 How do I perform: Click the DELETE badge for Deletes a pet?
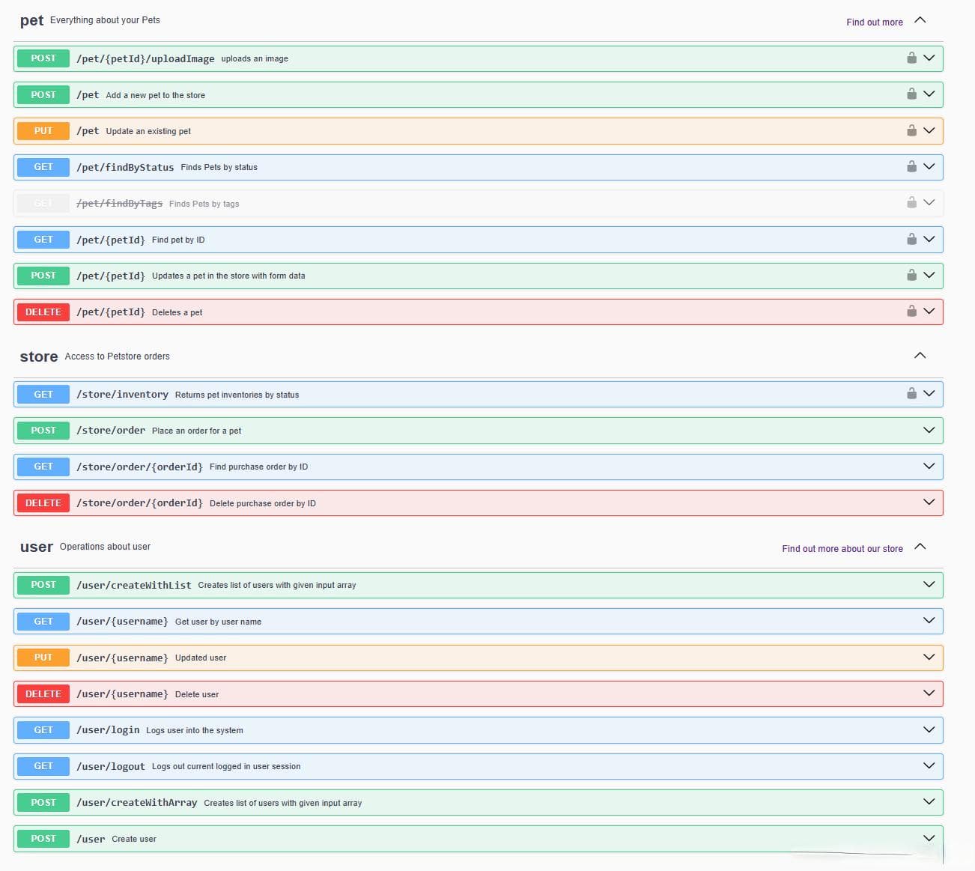[x=43, y=312]
